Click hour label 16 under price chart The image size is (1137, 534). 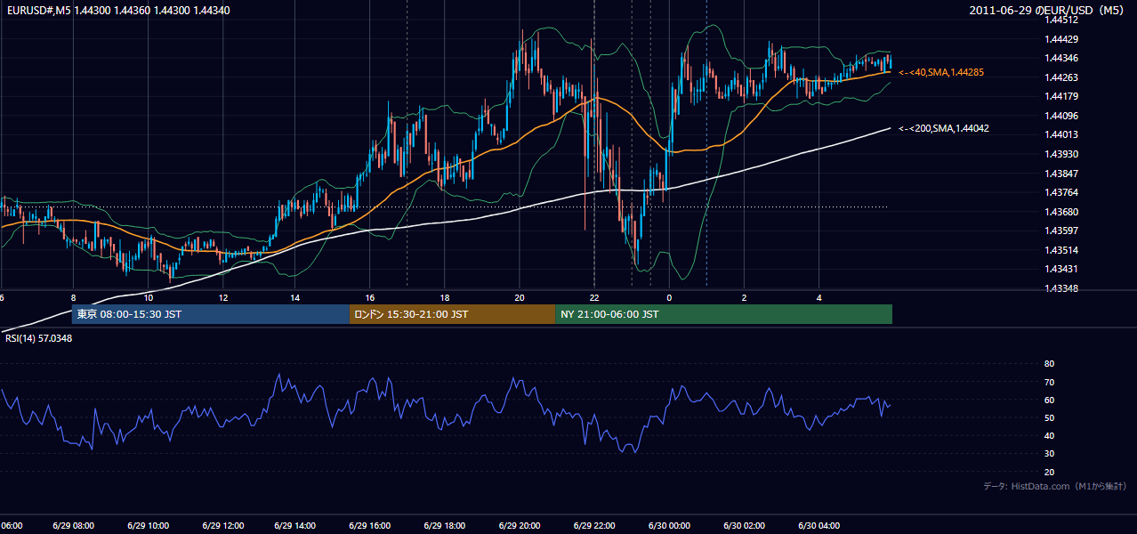[x=370, y=297]
